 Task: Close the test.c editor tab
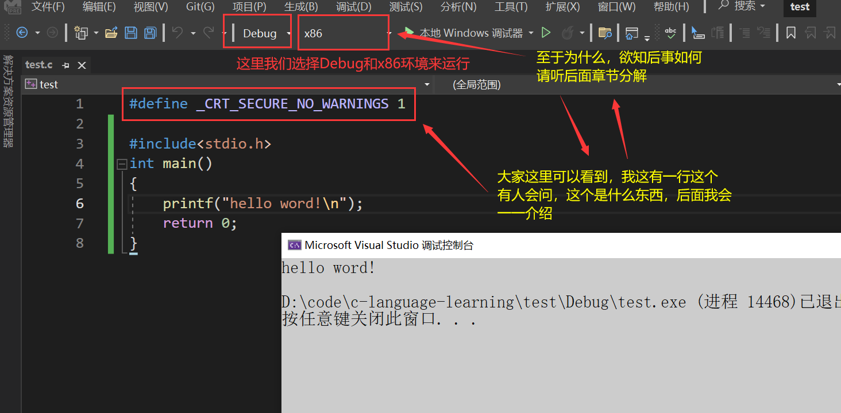click(x=82, y=65)
